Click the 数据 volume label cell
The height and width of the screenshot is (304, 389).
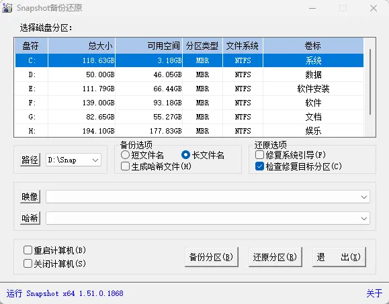point(313,74)
